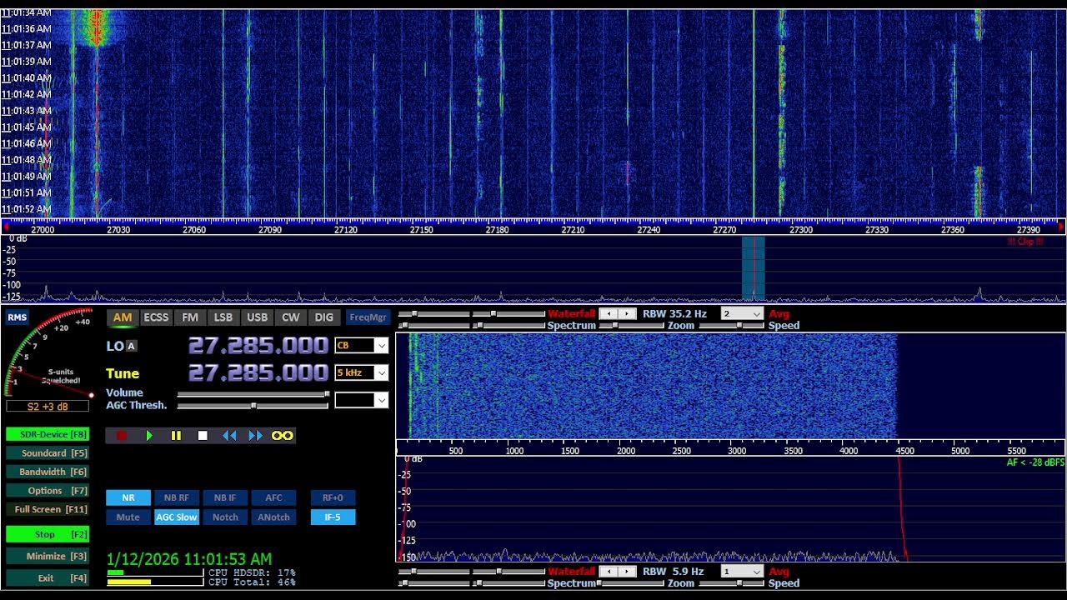The width and height of the screenshot is (1067, 600).
Task: Toggle the yellow loop playback icon
Action: click(x=283, y=435)
